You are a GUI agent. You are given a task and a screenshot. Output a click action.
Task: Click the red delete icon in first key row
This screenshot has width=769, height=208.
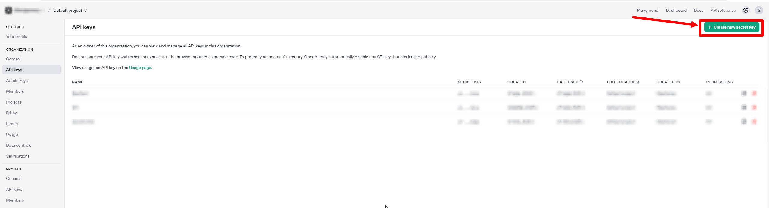click(754, 93)
